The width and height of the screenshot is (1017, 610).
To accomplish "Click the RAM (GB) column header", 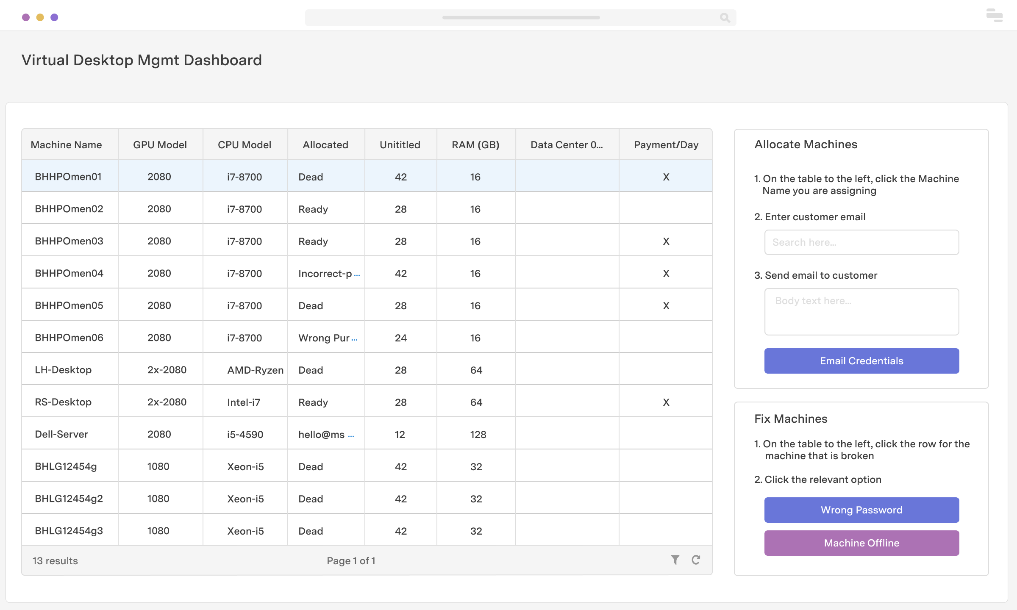I will (x=475, y=144).
